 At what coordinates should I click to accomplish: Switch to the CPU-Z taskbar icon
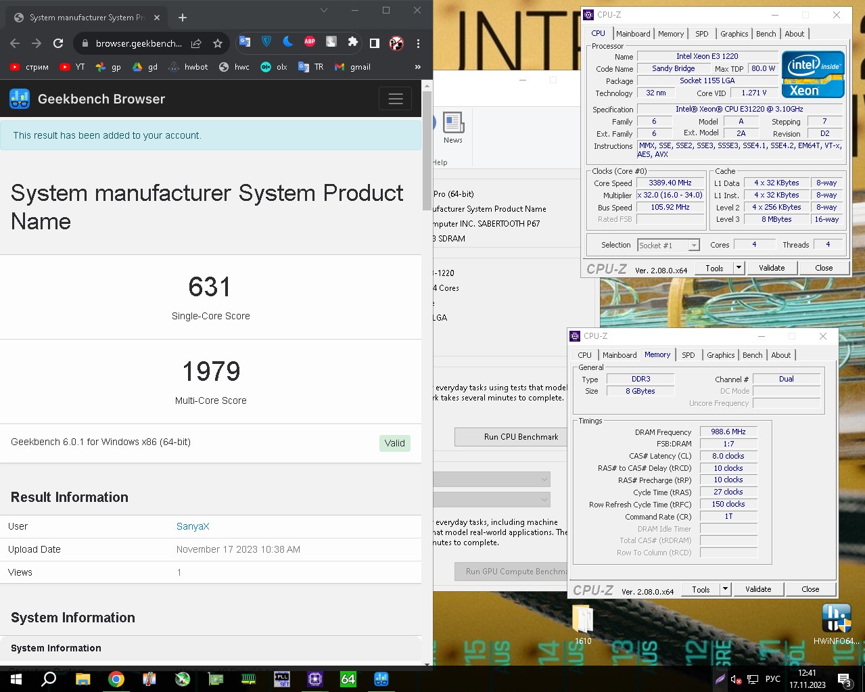tap(315, 678)
